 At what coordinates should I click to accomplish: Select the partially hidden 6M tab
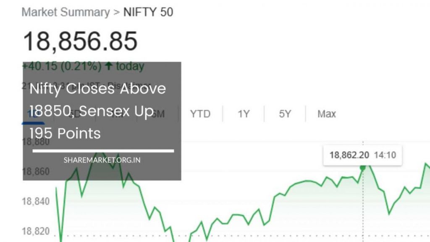(158, 114)
